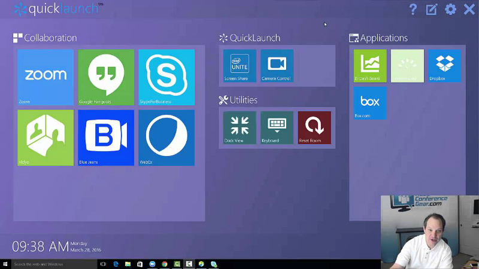
Task: Launch the Zoom collaboration tile
Action: click(46, 77)
